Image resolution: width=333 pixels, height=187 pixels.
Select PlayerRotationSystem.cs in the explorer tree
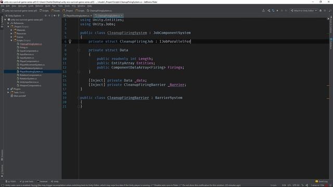[31, 68]
